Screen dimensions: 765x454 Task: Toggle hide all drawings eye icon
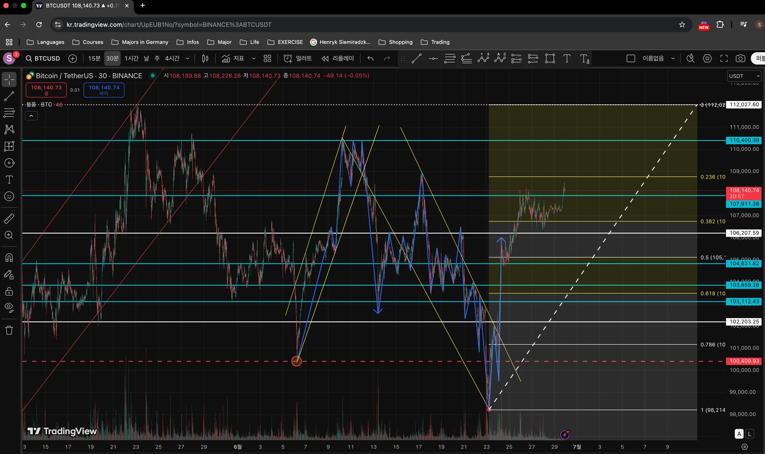pos(9,308)
